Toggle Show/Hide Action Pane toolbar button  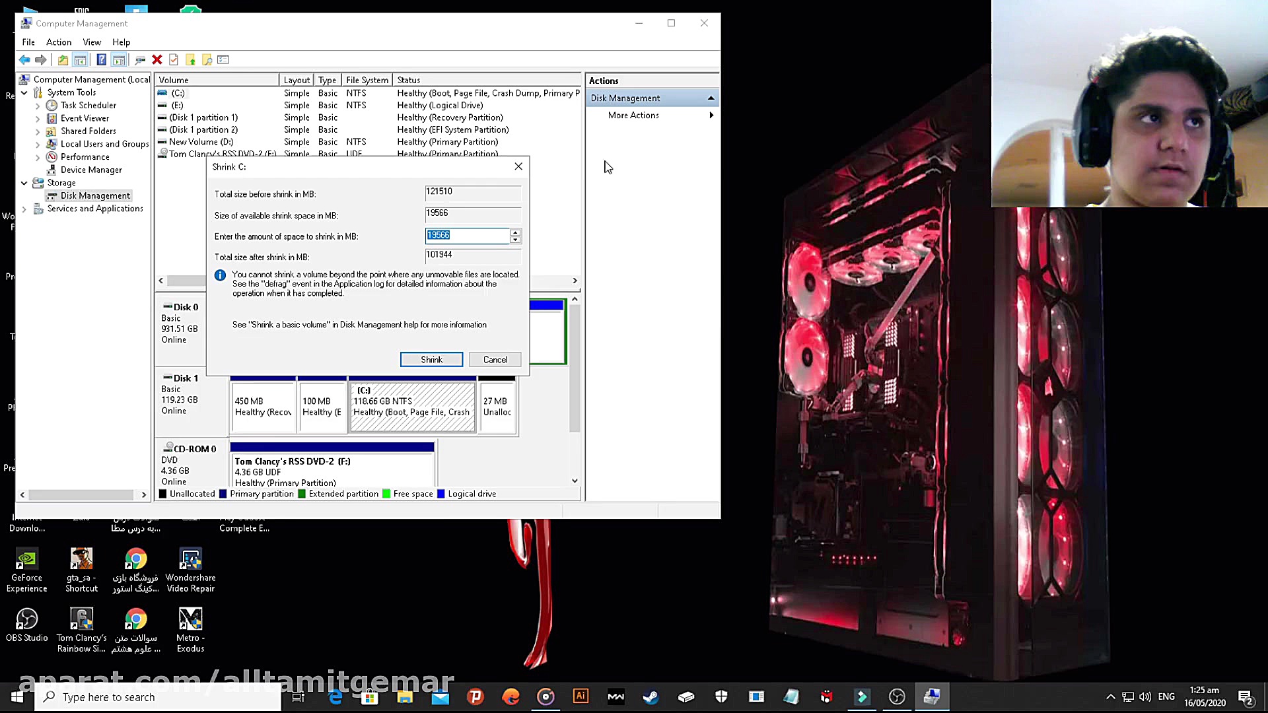(119, 60)
